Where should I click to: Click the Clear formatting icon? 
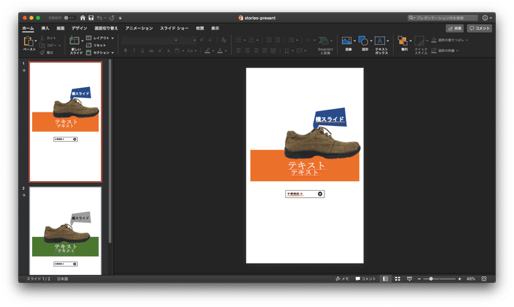click(x=224, y=40)
